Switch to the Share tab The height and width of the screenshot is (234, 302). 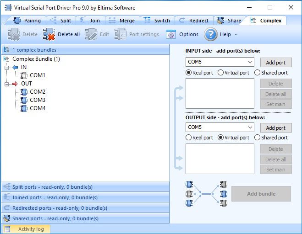pyautogui.click(x=229, y=21)
